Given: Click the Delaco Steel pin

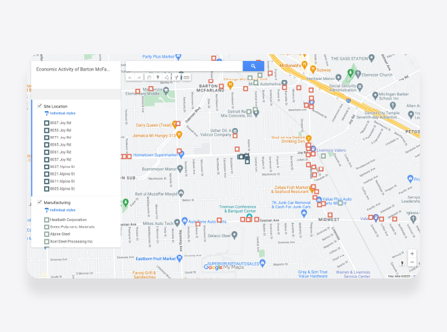Looking at the screenshot, I should pyautogui.click(x=234, y=235).
